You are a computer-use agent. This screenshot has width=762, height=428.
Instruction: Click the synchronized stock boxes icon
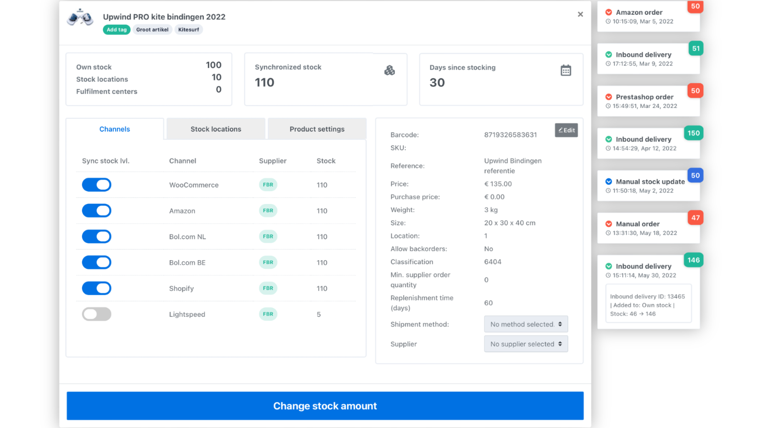[390, 70]
